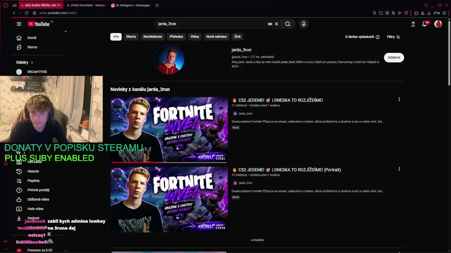Open the Opera menu logo
The width and height of the screenshot is (451, 253).
coord(6,5)
